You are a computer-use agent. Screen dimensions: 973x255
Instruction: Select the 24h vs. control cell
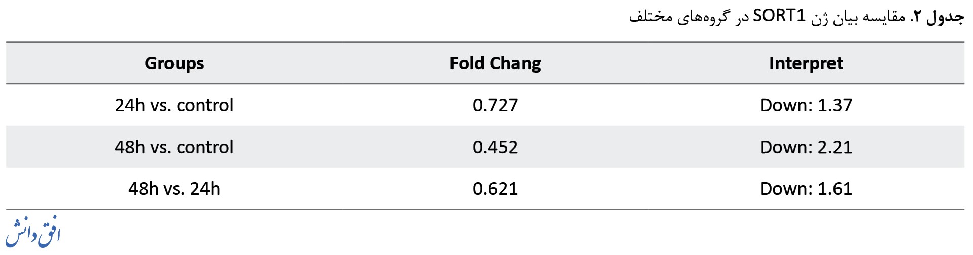click(174, 105)
